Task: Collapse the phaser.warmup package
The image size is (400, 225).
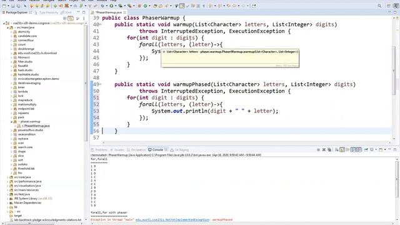Action: (11, 122)
